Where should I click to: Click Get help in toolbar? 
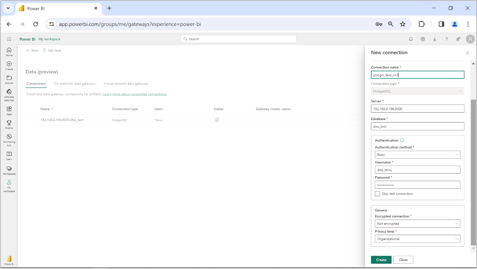coord(52,50)
